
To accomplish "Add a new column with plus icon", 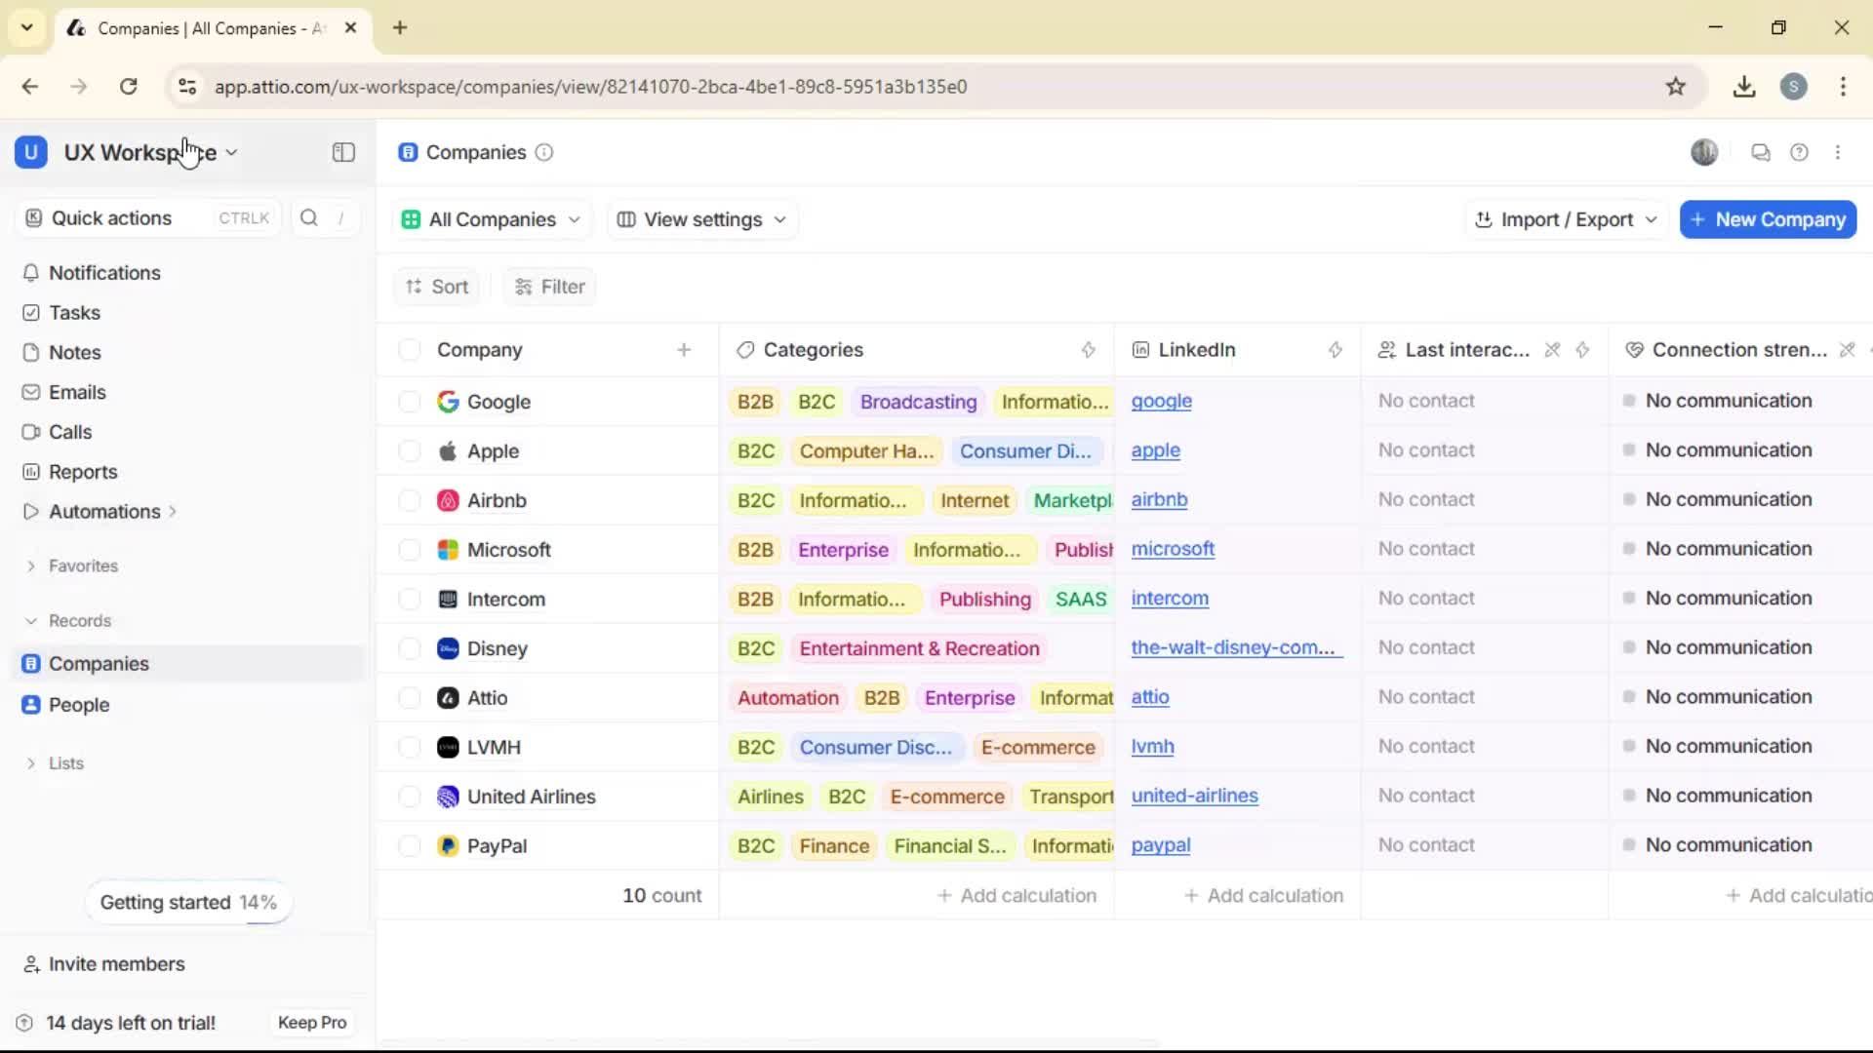I will click(684, 349).
